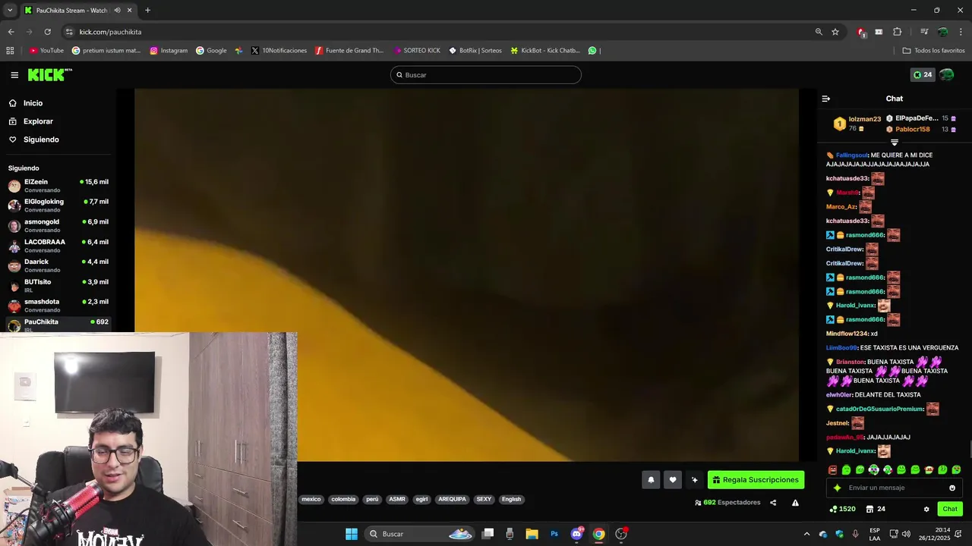Open the asmongold channel in following list

(x=58, y=225)
